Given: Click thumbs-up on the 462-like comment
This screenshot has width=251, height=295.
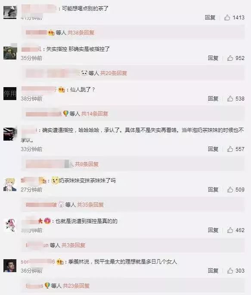Looking at the screenshot, I should click(x=230, y=230).
